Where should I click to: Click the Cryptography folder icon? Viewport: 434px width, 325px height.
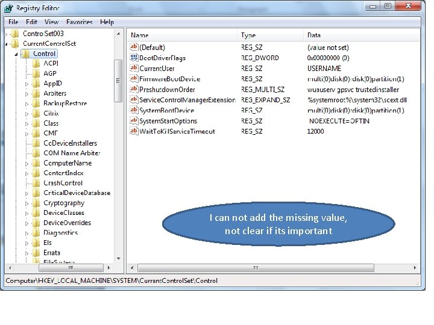[x=36, y=203]
